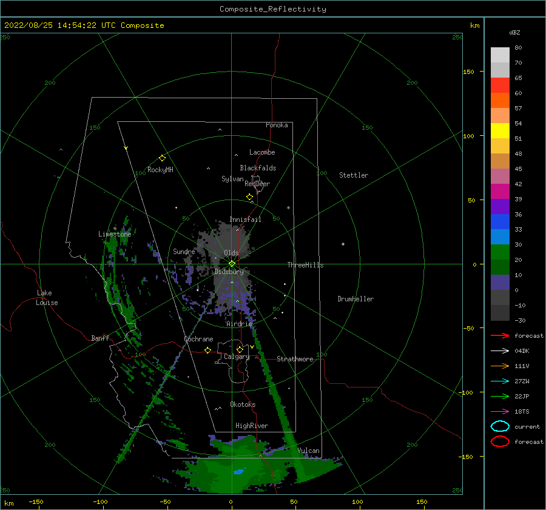
Task: Click the white plus marker west of Drumheller
Action: click(x=343, y=244)
